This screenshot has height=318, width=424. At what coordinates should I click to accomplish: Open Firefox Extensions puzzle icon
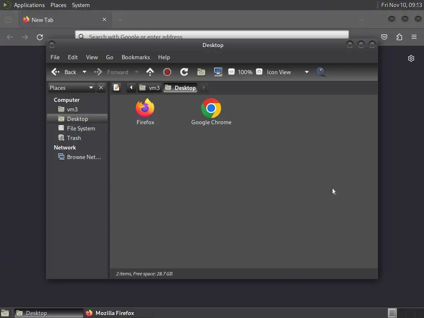pos(399,37)
